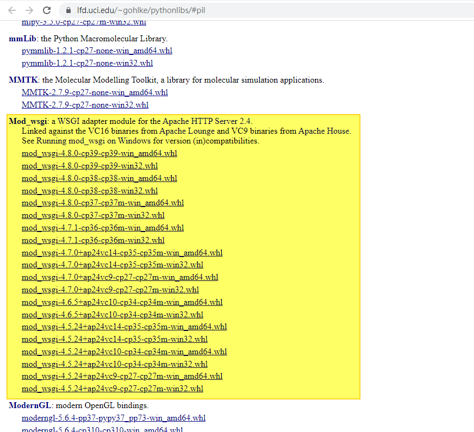Click the Molecular Modelling Toolkit description text

[183, 80]
